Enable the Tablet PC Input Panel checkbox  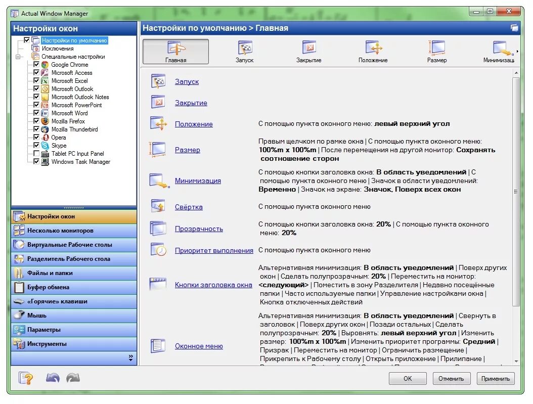pos(36,154)
